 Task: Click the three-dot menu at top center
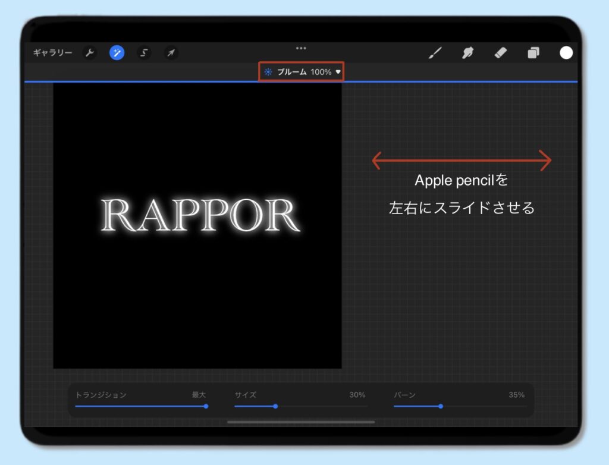pyautogui.click(x=301, y=48)
